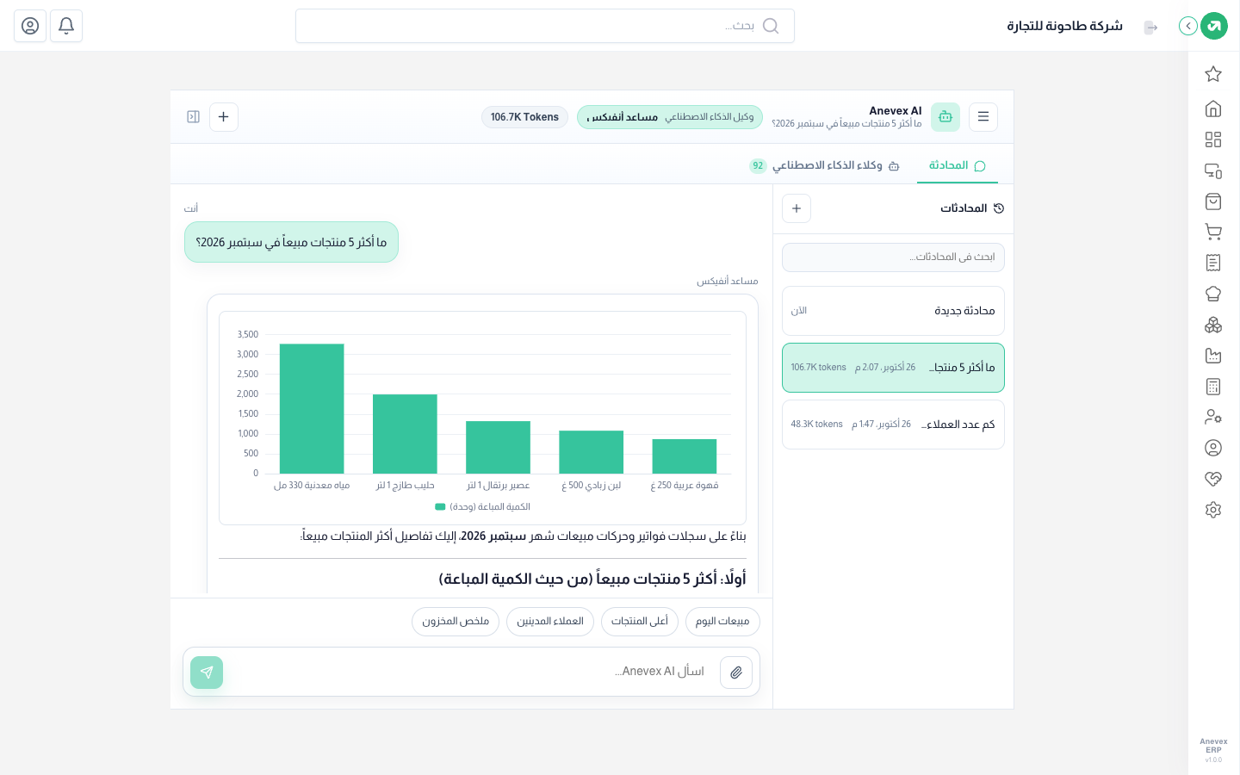This screenshot has height=775, width=1240.
Task: Open user profile icon in top bar
Action: (30, 26)
